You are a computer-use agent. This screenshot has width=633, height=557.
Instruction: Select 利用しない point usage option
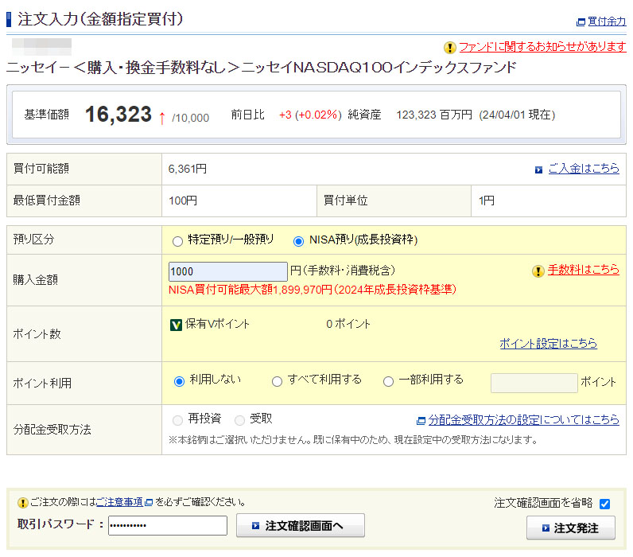click(179, 381)
